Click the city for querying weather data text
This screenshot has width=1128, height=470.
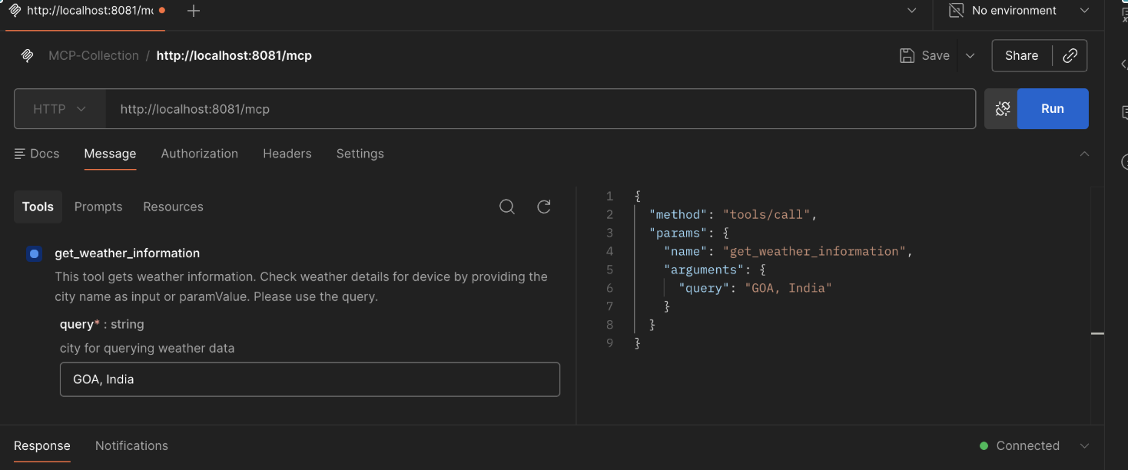148,349
